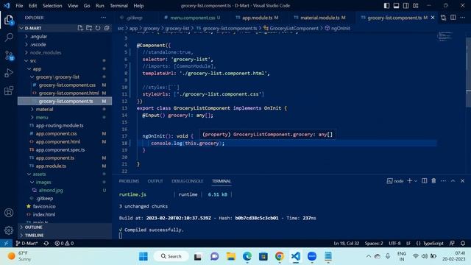This screenshot has width=471, height=265.
Task: Click Spaces: 2 indentation setting
Action: pos(374,243)
